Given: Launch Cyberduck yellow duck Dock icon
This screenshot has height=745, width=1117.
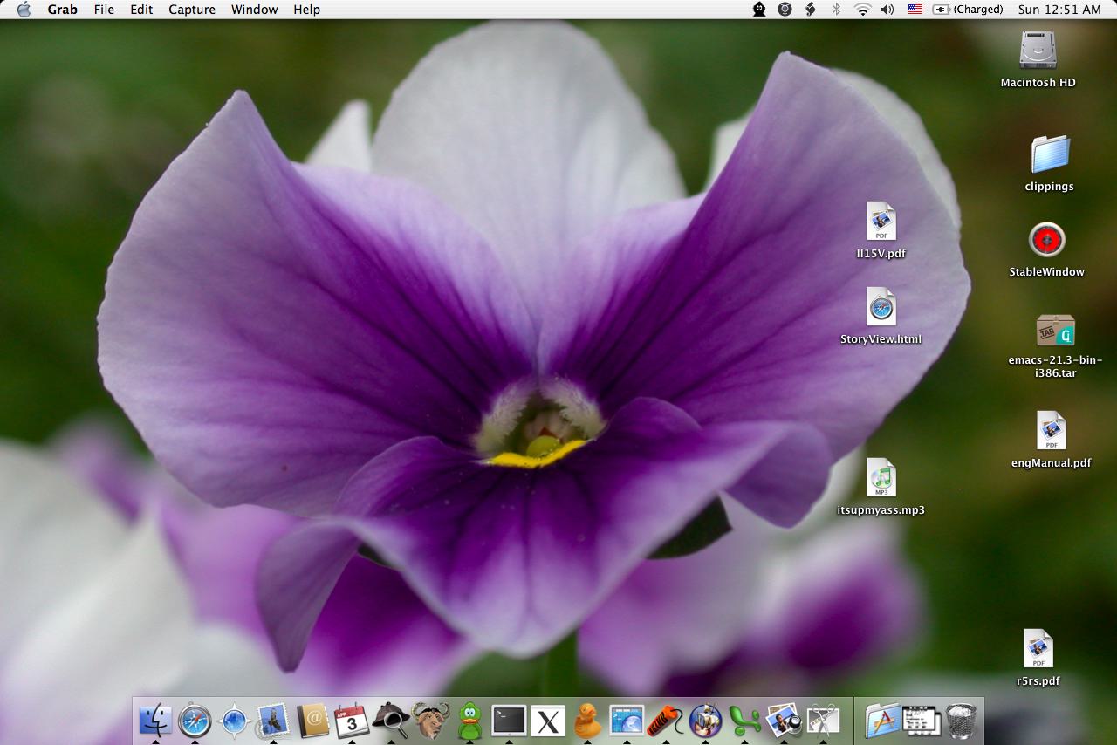Looking at the screenshot, I should [587, 721].
